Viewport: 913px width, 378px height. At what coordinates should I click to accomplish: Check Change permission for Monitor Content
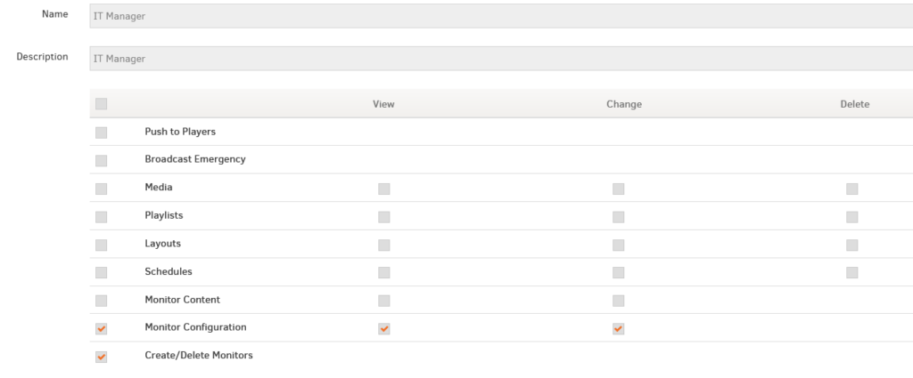pos(619,301)
